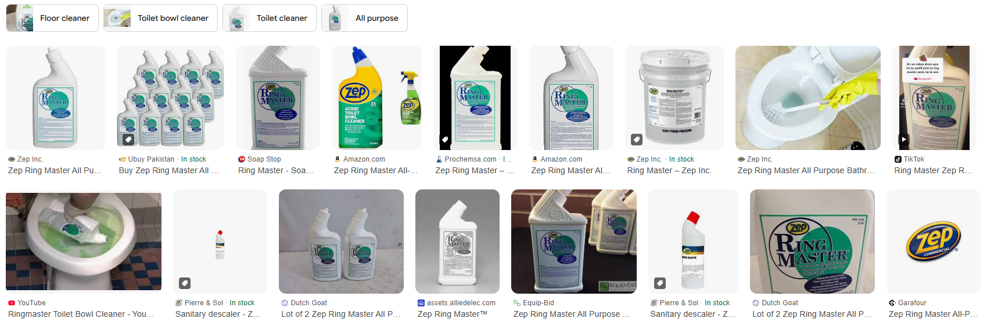Screen dimensions: 987x329
Task: Open the Dutch Goat two-bottle lot thumbnail
Action: pos(341,242)
